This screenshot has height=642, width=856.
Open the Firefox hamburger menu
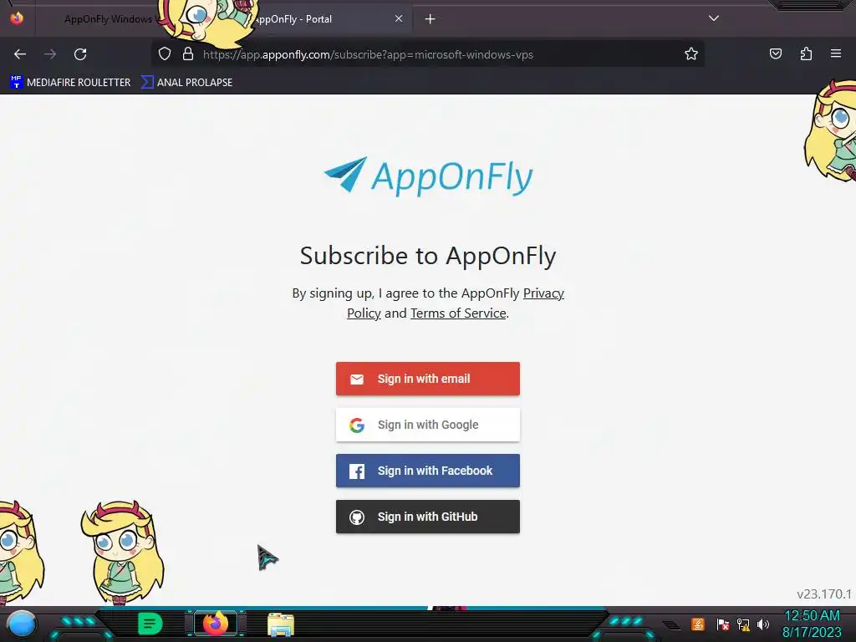(836, 53)
